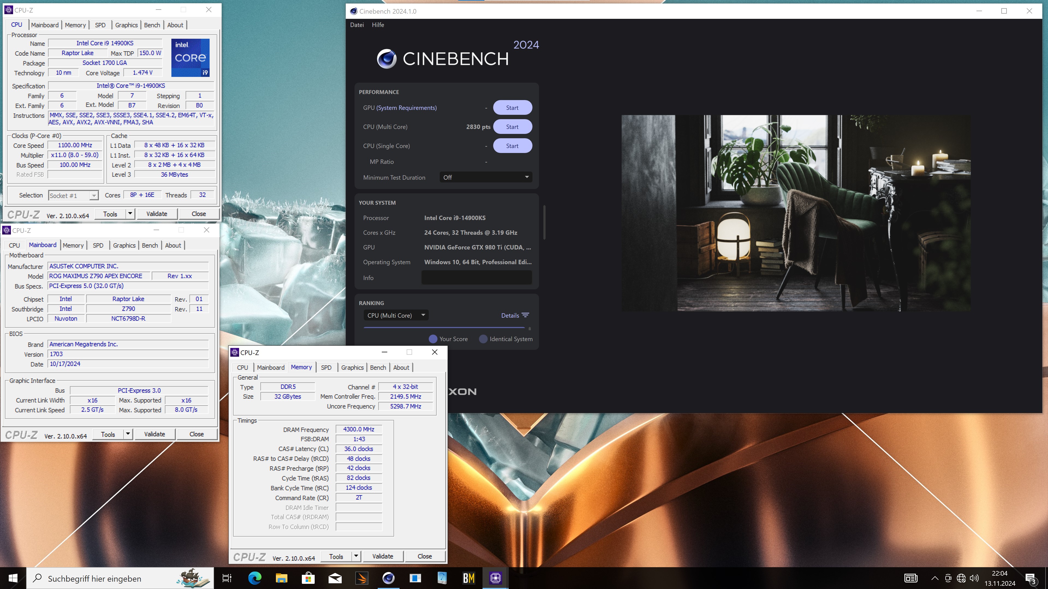
Task: Click the Cinebench panel vertical scrollbar
Action: coord(544,222)
